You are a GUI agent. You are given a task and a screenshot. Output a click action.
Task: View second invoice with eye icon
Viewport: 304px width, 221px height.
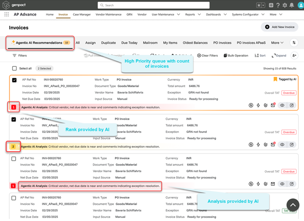[x=282, y=145]
